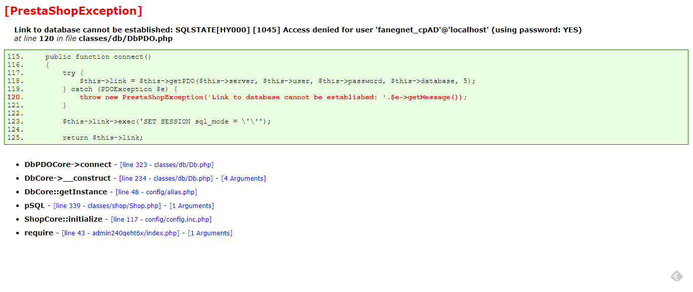693x292 pixels.
Task: Click the DbCore->__construct trace entry
Action: 67,178
